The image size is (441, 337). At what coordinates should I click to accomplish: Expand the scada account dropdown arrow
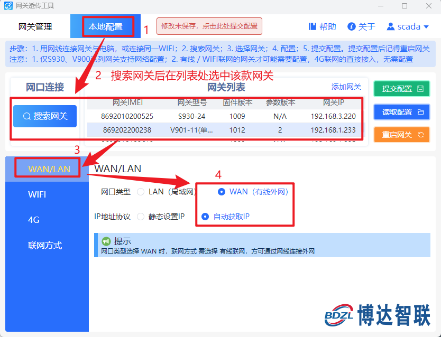(x=426, y=27)
